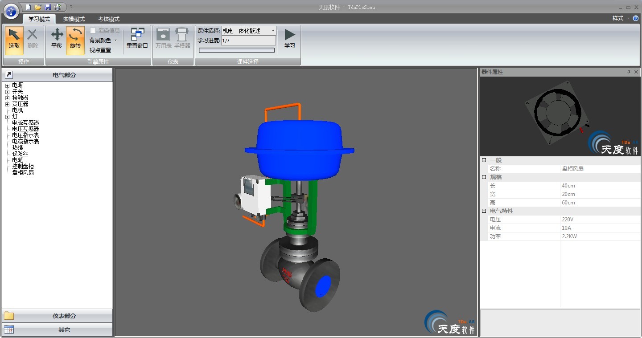This screenshot has height=338, width=642.
Task: Click the Open folder icon in quick access
Action: (38, 7)
